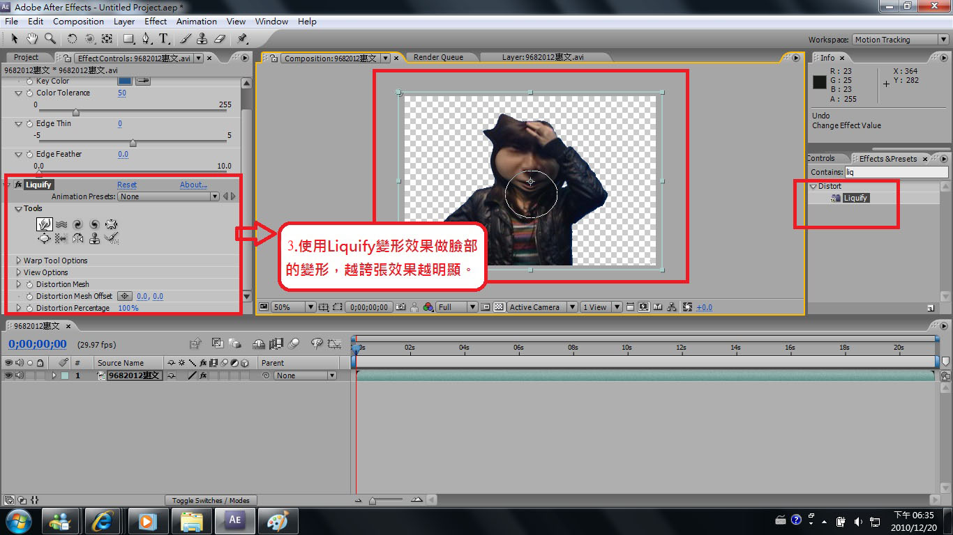Open the Workspace Motion Tracking dropdown

pos(901,40)
